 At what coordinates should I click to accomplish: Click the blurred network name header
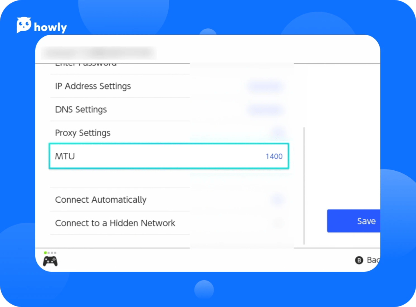pyautogui.click(x=98, y=52)
